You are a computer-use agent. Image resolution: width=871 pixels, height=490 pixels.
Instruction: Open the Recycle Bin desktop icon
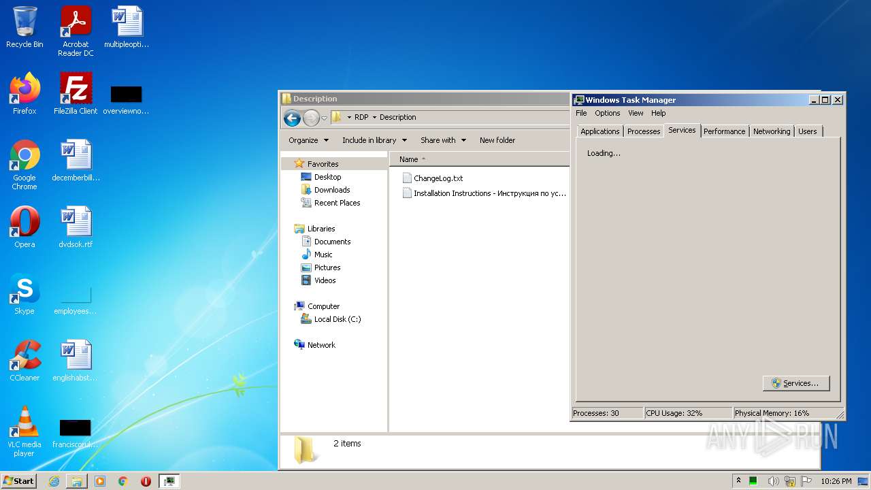[x=24, y=28]
